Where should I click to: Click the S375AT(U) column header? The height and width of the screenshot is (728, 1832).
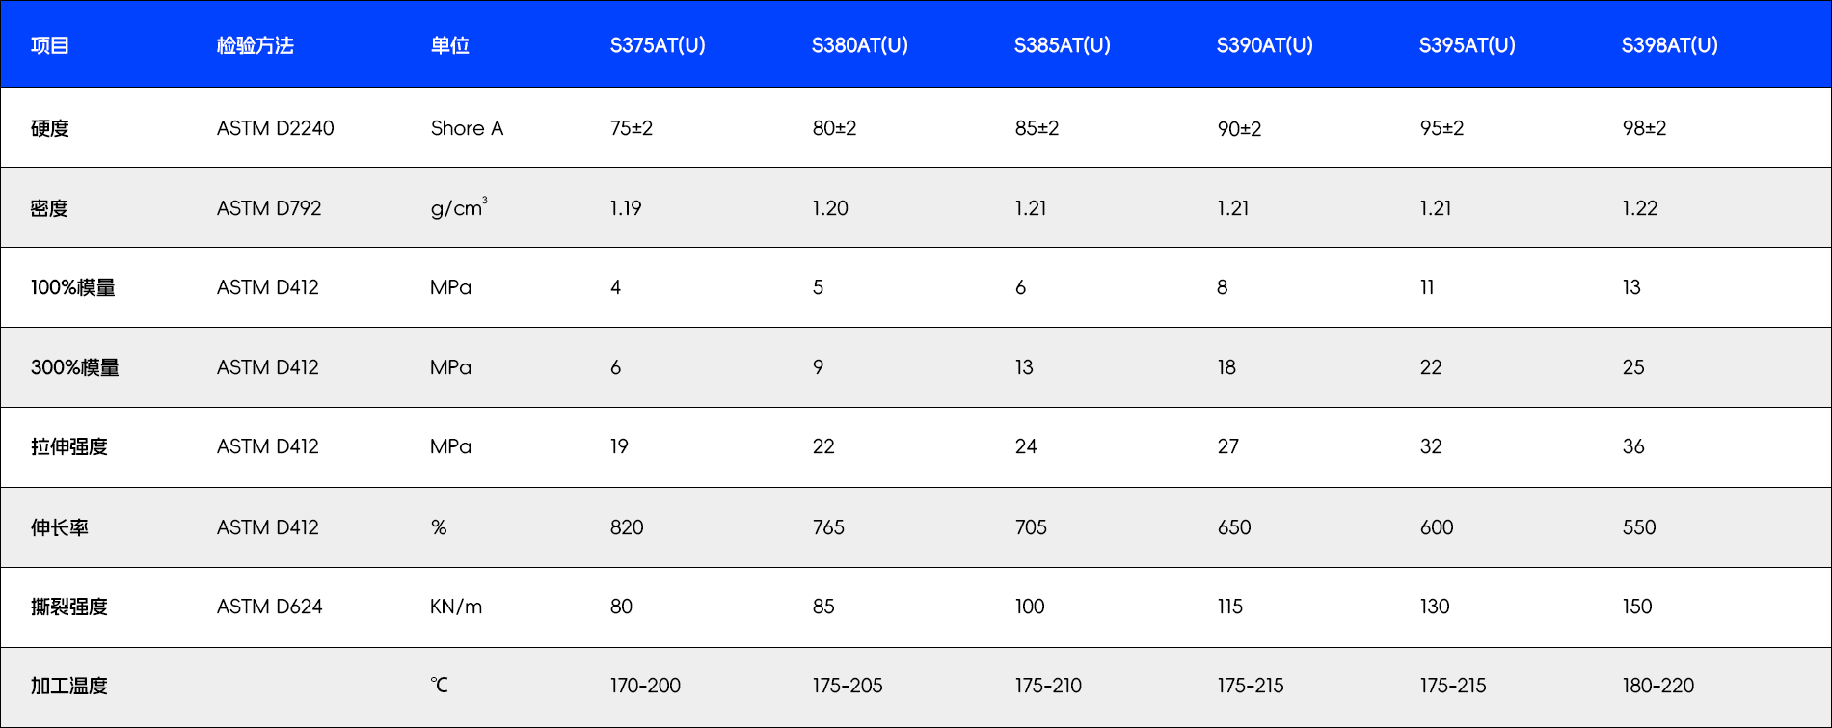658,45
